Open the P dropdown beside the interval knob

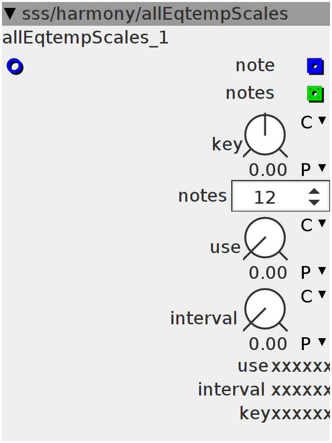(314, 344)
